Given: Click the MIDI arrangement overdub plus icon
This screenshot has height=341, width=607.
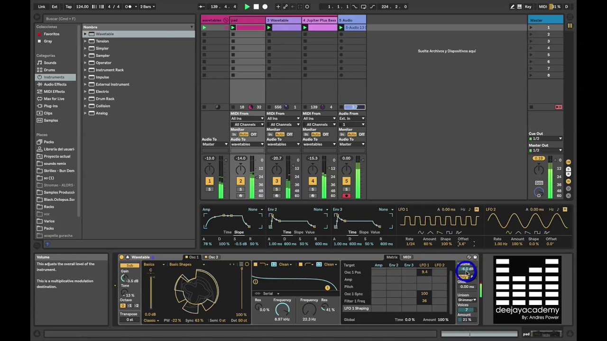Looking at the screenshot, I should point(278,7).
